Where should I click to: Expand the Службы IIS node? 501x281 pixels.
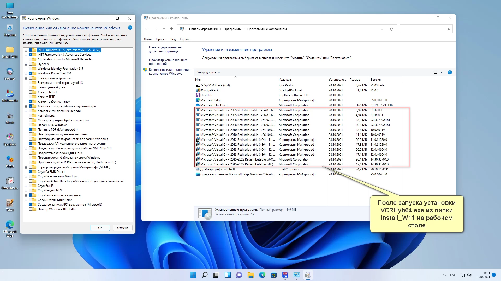26,186
